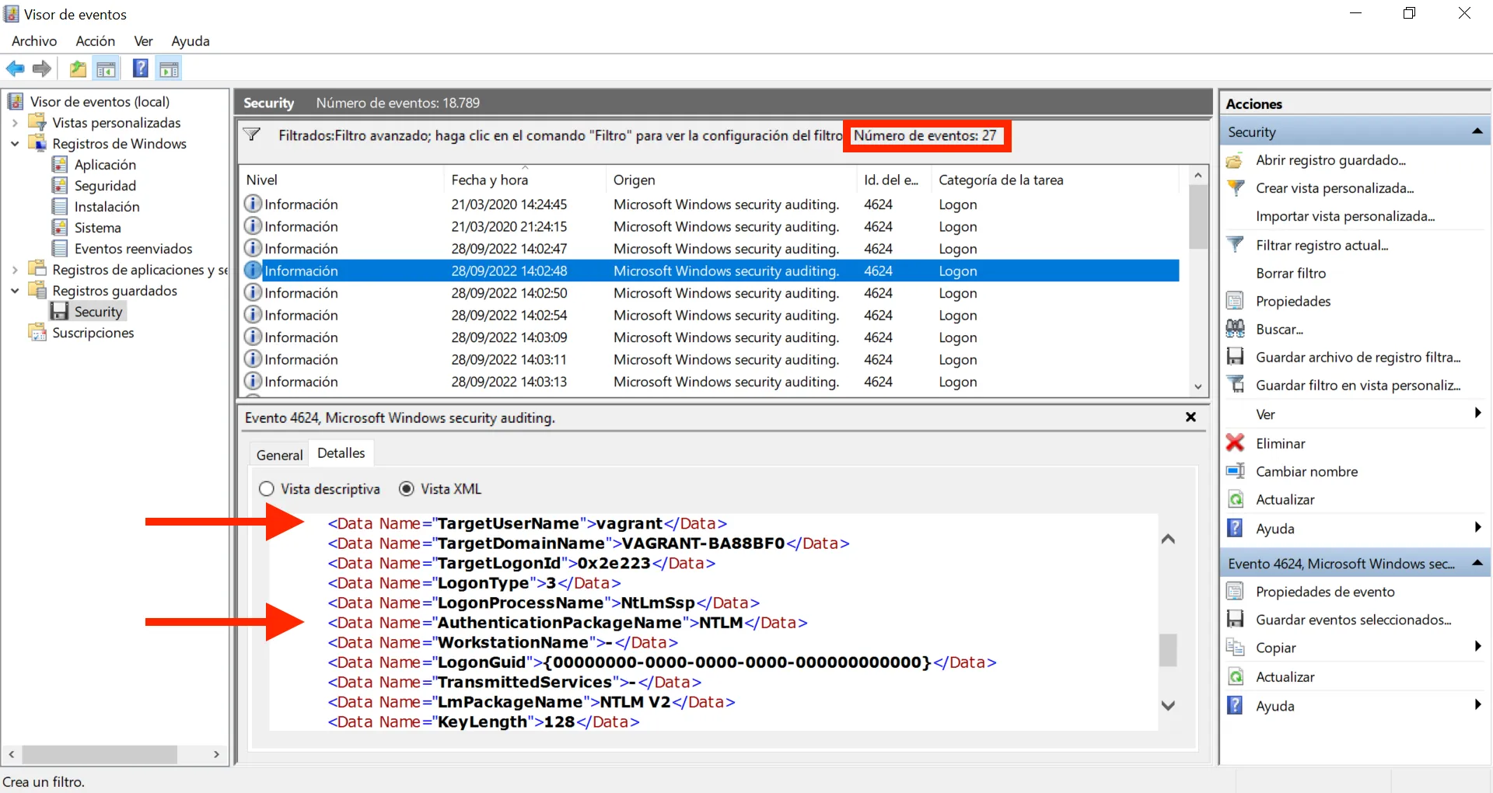The height and width of the screenshot is (793, 1493).
Task: Click the Suscripciones icon in tree
Action: coord(37,332)
